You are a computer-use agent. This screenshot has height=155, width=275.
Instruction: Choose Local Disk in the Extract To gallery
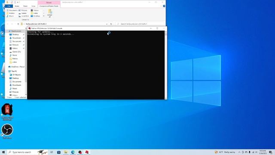pyautogui.click(x=24, y=16)
